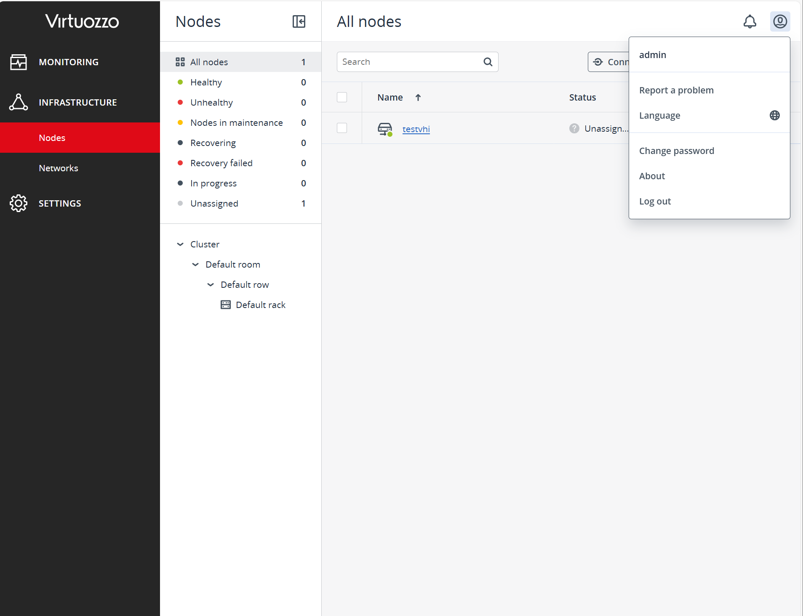Click the search magnifier icon
Screen dimensions: 803x616
[488, 62]
